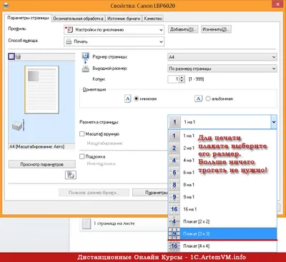286x262 pixels.
Task: Choose the '6 на 1' layout icon
Action: [x=174, y=173]
